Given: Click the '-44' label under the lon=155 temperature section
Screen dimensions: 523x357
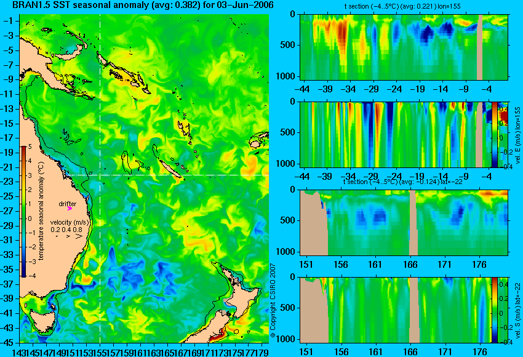Looking at the screenshot, I should 302,89.
